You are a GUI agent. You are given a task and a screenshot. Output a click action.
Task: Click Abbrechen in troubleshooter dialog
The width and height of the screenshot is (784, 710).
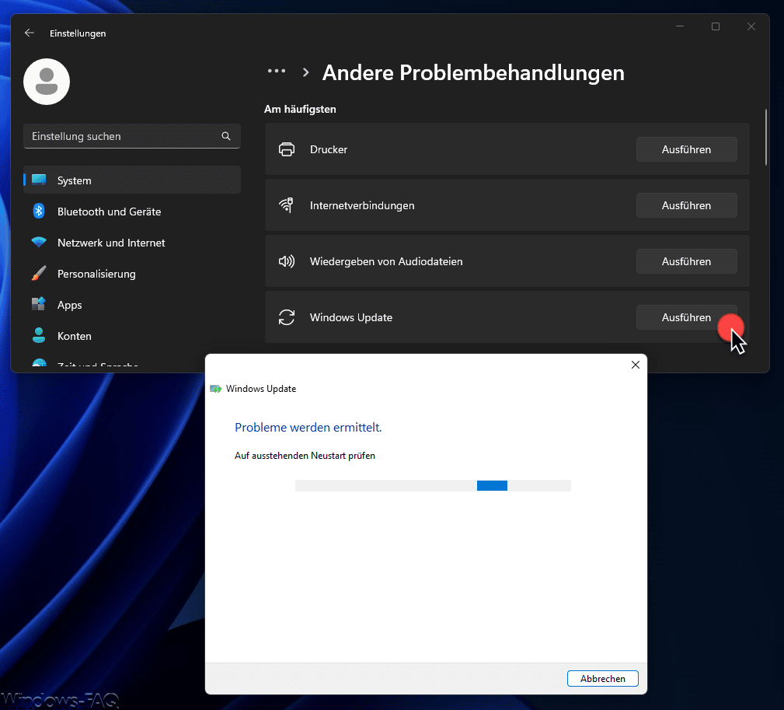point(602,678)
